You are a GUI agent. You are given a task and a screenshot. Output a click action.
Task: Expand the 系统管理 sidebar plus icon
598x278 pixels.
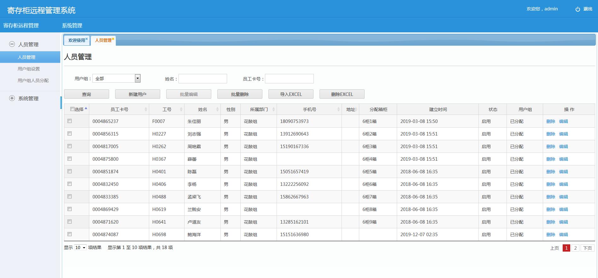coord(12,98)
